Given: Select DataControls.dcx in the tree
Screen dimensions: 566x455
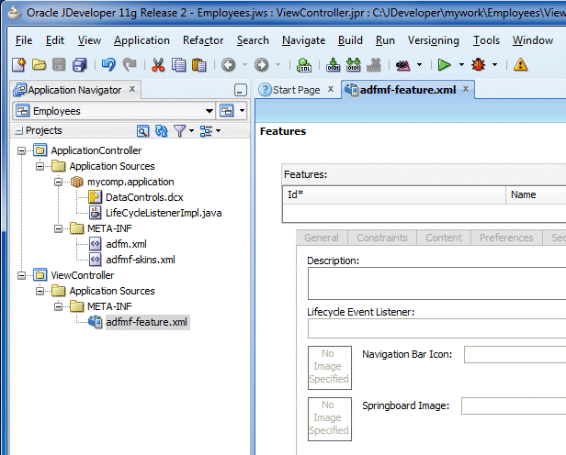Looking at the screenshot, I should point(144,197).
